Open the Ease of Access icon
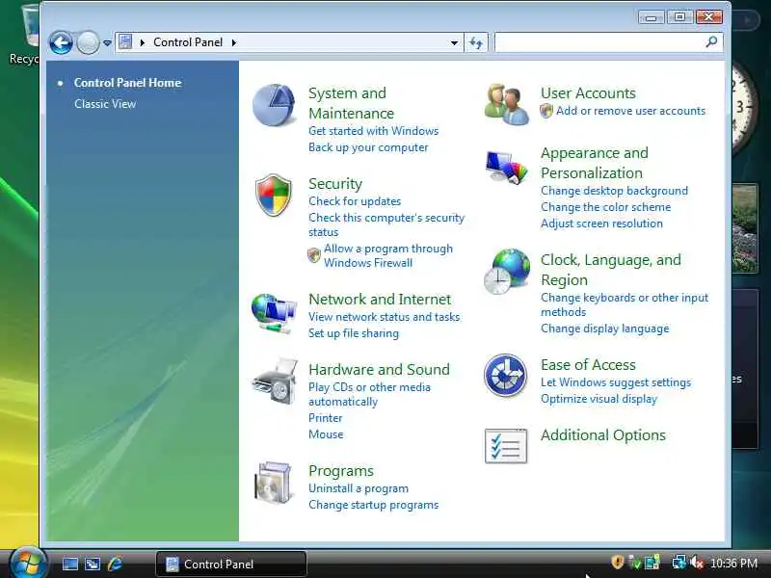Image resolution: width=771 pixels, height=578 pixels. 505,375
